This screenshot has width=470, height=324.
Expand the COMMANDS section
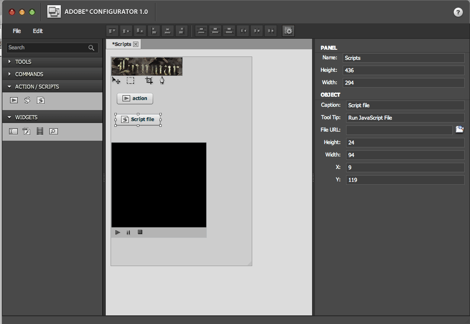(29, 74)
